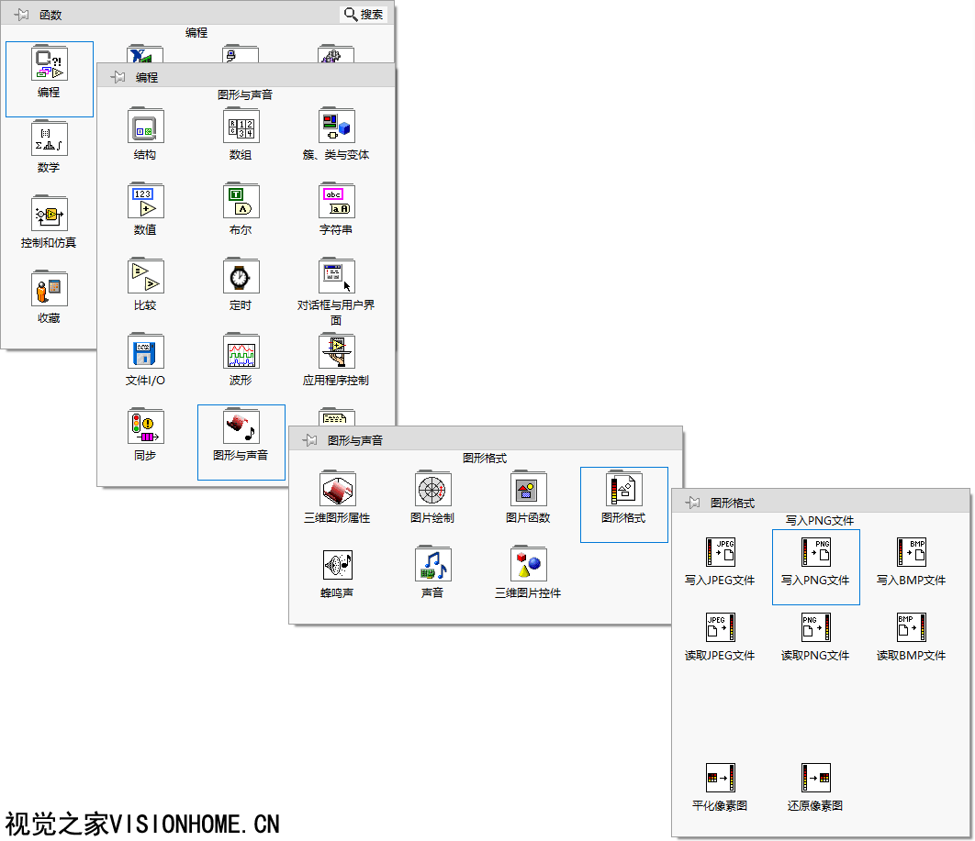
Task: Choose the 读取BMP文件 function
Action: pos(911,628)
